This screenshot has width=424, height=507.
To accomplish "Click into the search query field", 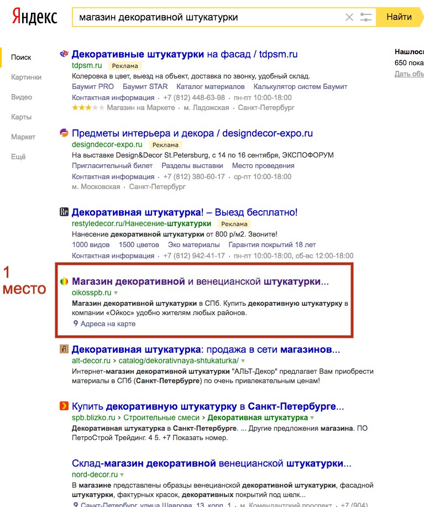I will pyautogui.click(x=210, y=17).
